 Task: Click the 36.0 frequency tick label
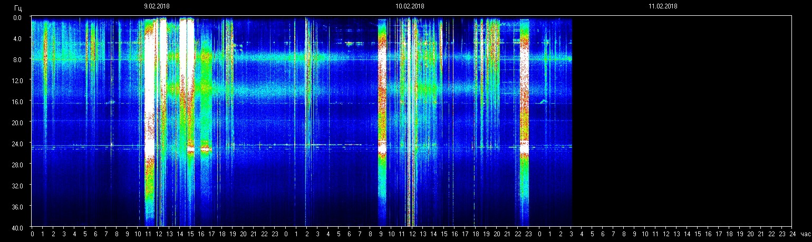pos(17,206)
